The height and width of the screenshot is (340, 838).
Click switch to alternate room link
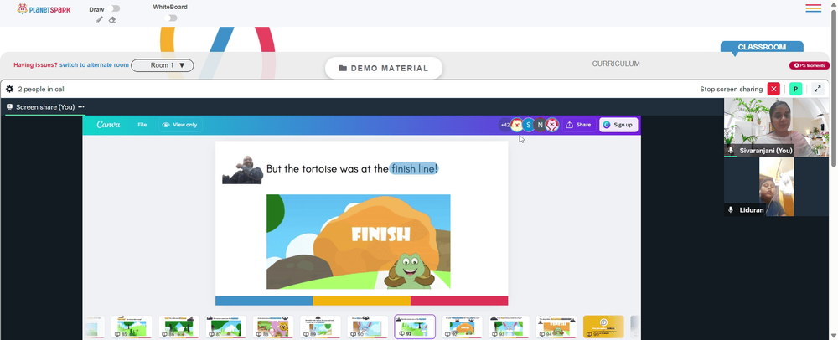click(94, 65)
